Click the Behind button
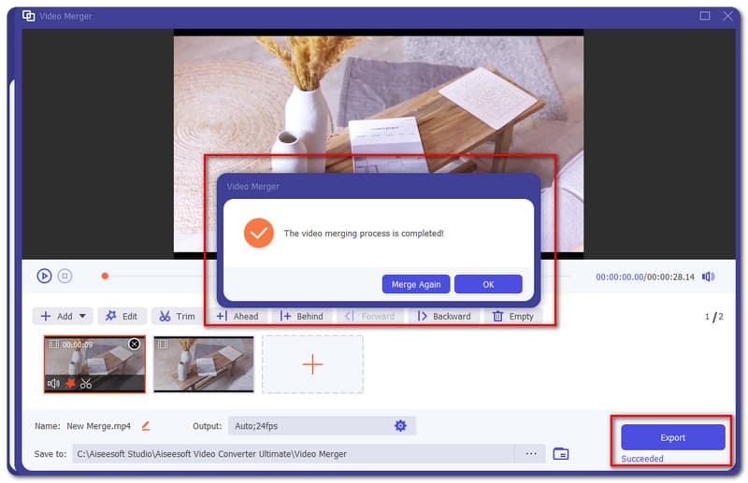This screenshot has width=748, height=483. click(302, 316)
